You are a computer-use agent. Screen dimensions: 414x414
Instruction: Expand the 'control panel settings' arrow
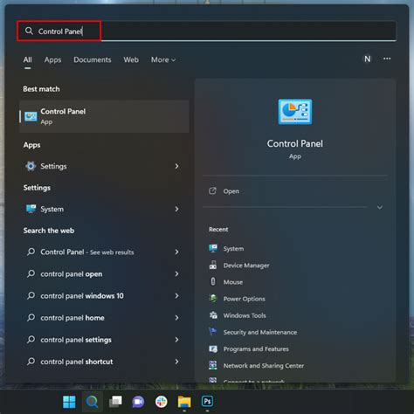(x=176, y=340)
